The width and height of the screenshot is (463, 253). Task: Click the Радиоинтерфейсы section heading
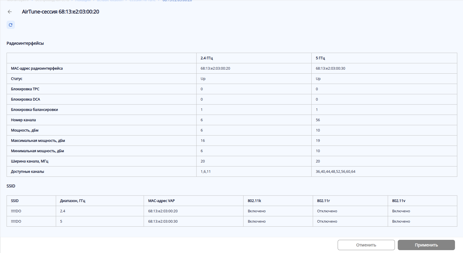click(25, 44)
